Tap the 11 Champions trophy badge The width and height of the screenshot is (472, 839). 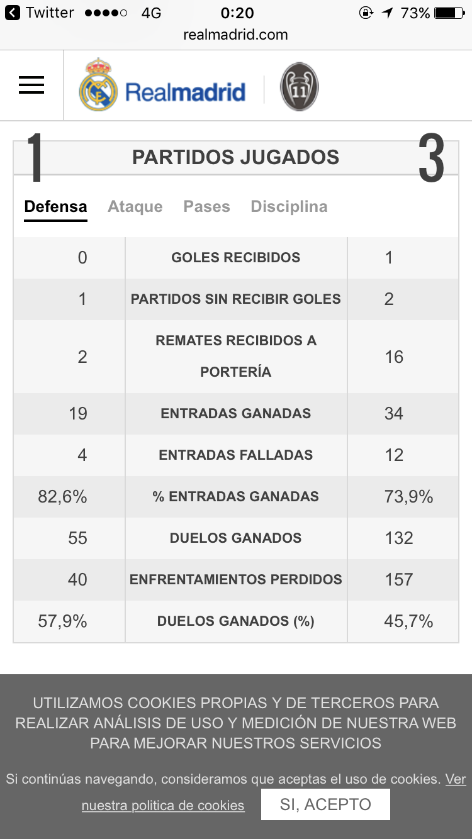(x=299, y=87)
